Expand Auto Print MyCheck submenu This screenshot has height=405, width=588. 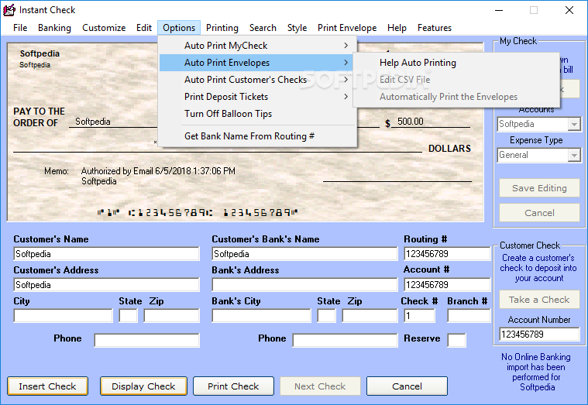click(257, 46)
